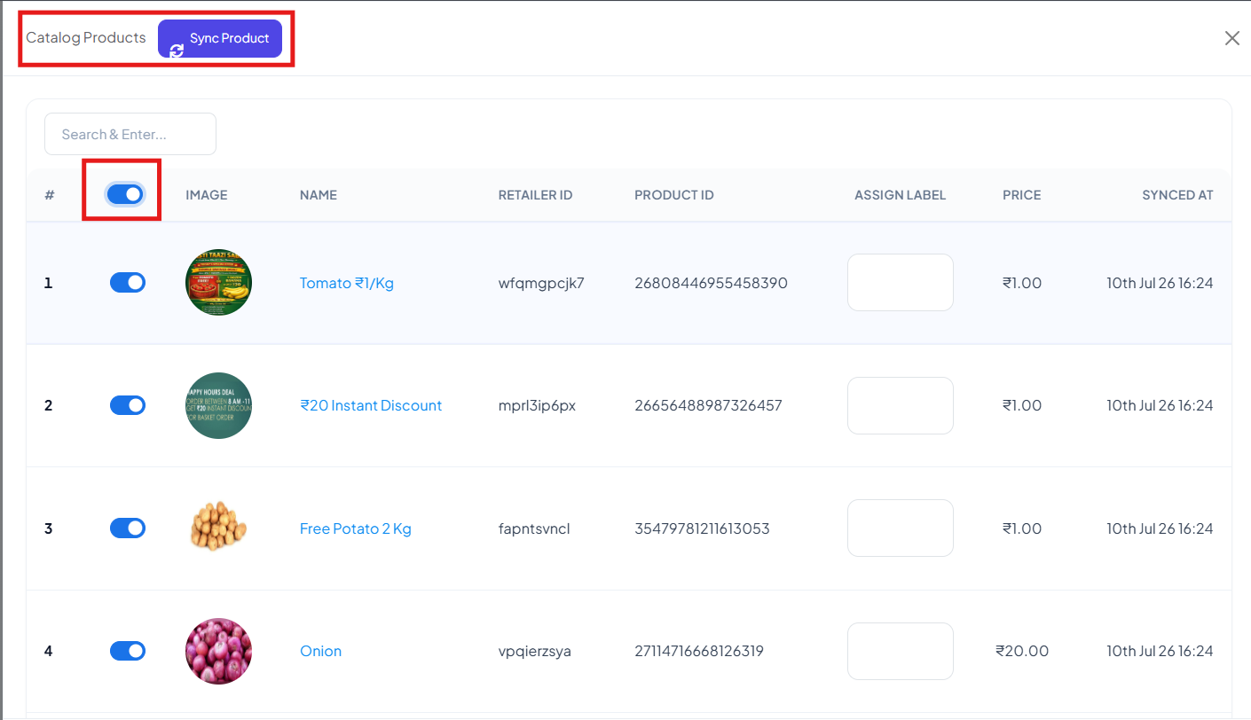Click the ₹20 Instant Discount banner image
This screenshot has height=720, width=1251.
[x=218, y=405]
